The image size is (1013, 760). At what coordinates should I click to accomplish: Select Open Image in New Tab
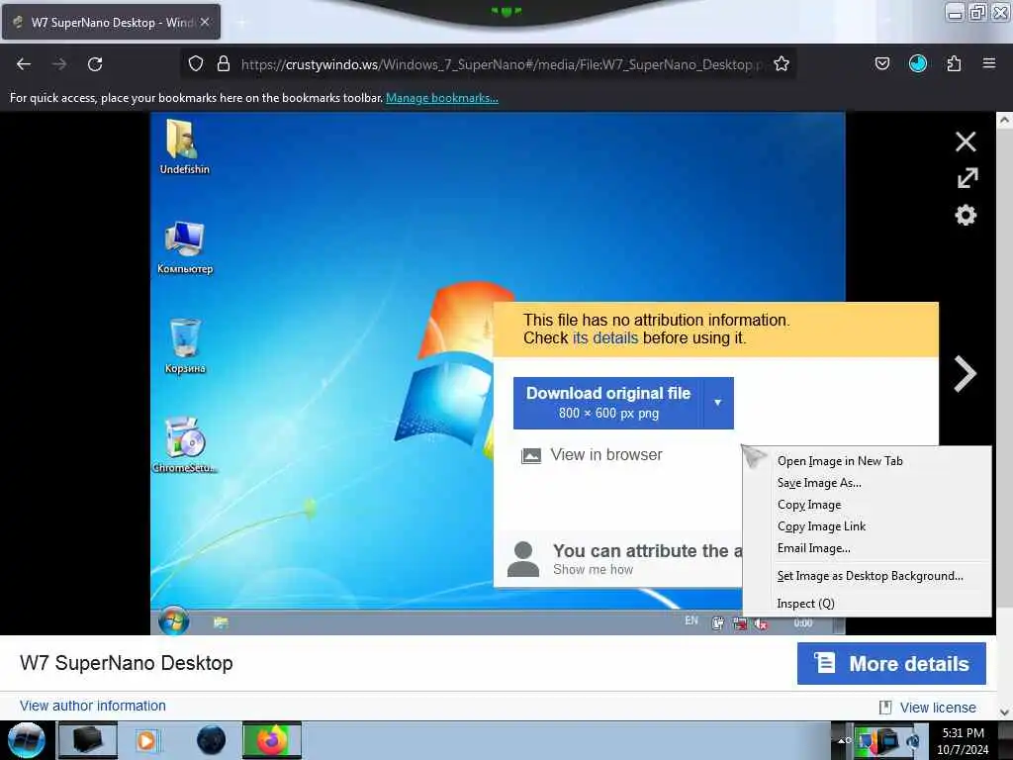pyautogui.click(x=867, y=461)
